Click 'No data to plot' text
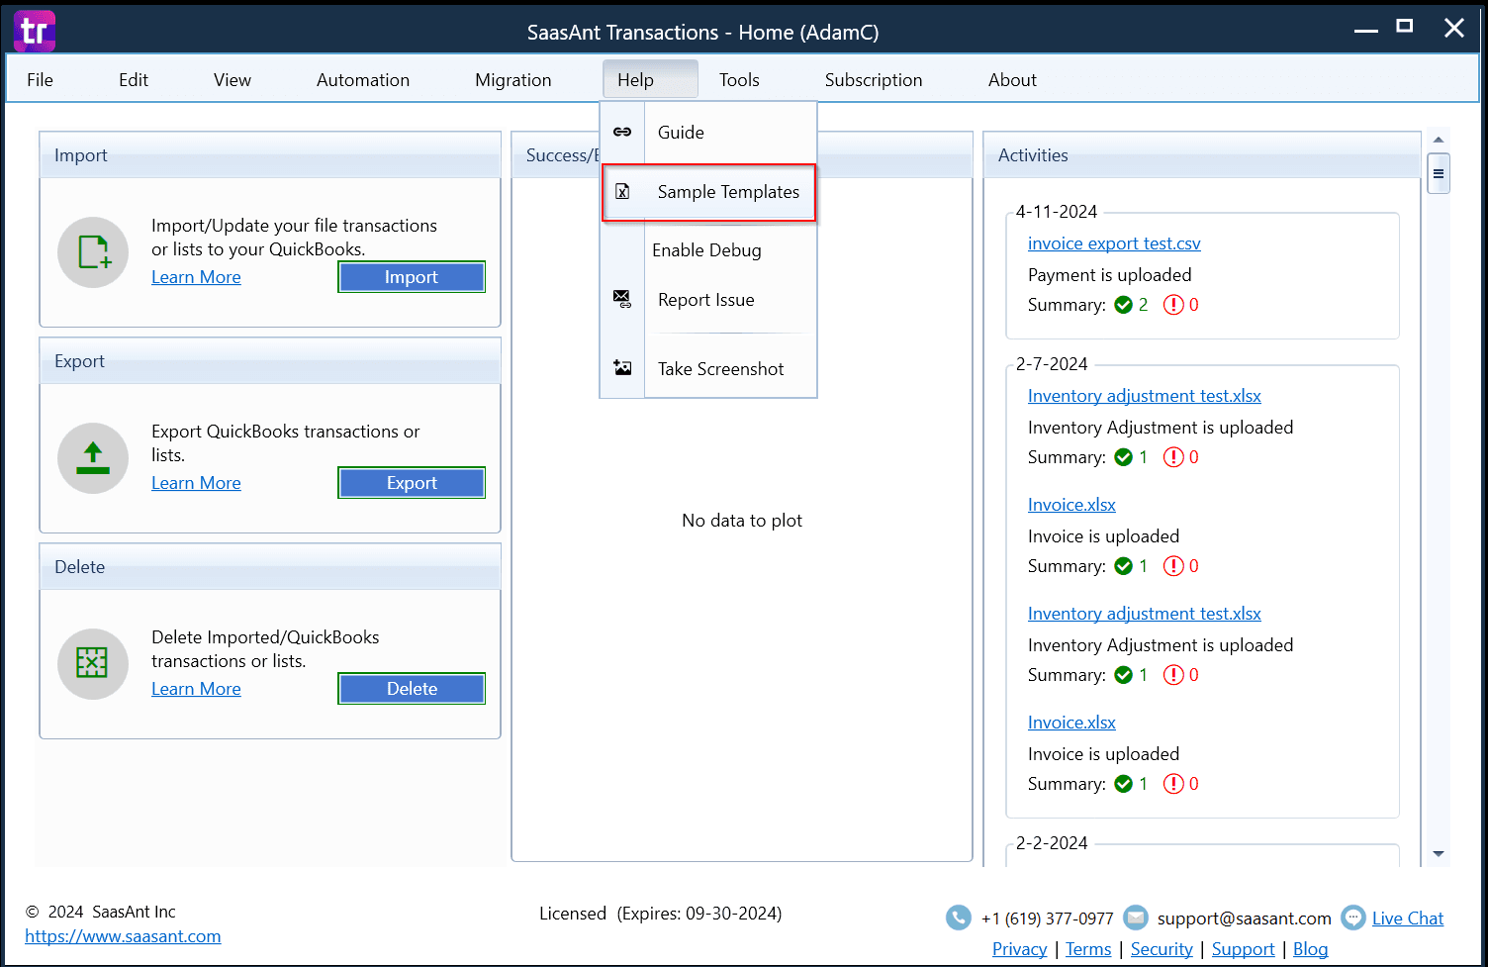This screenshot has height=967, width=1488. pos(742,521)
